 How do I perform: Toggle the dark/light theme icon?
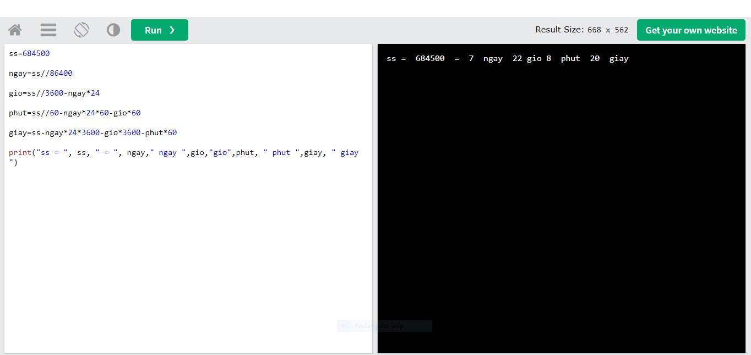pos(113,30)
